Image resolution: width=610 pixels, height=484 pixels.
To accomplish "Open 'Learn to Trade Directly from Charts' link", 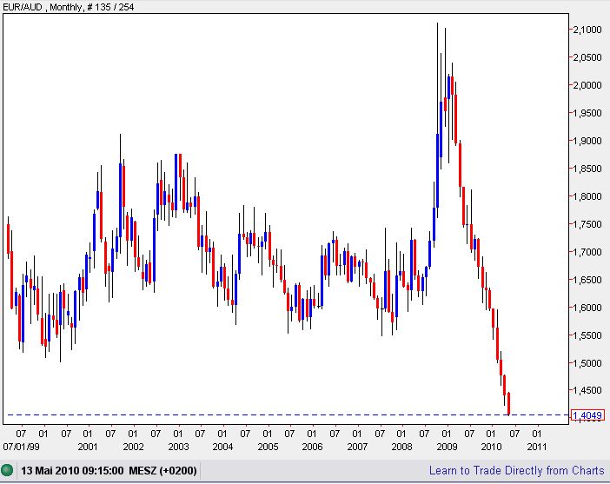I will click(517, 471).
